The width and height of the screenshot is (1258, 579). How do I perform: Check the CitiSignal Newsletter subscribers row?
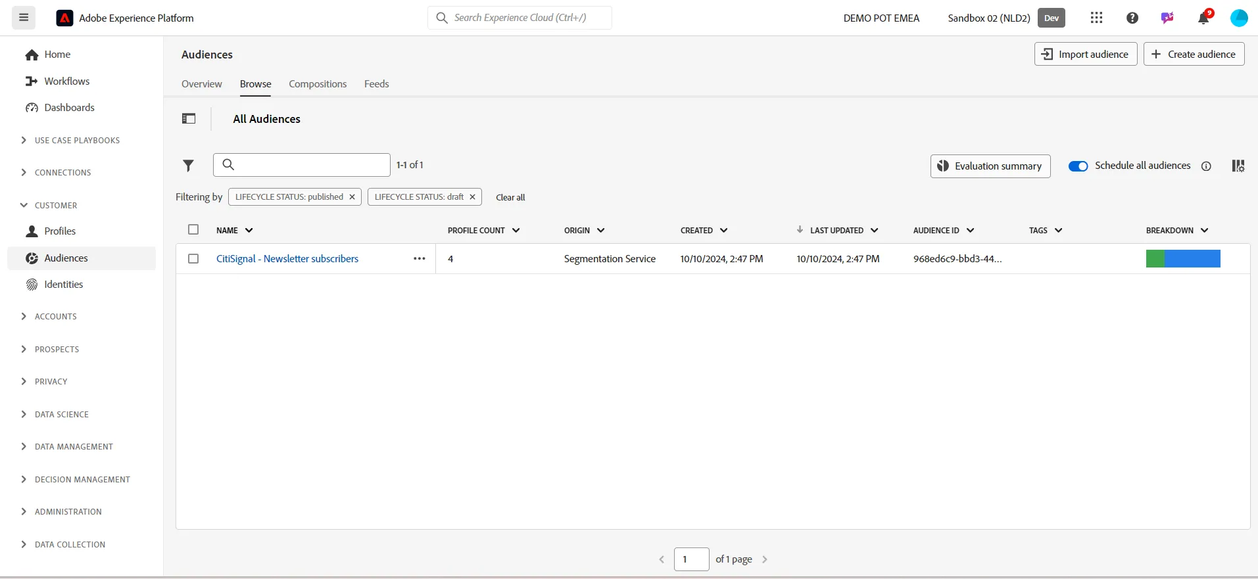[x=193, y=258]
